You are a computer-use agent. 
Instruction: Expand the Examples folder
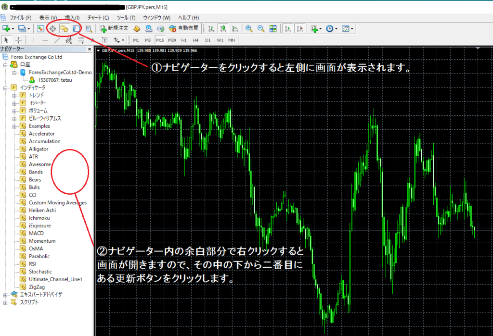tap(14, 126)
